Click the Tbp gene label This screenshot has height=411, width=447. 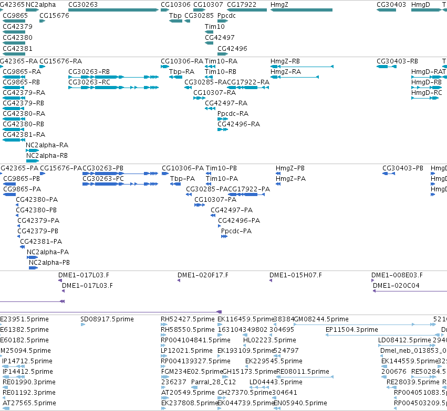(x=175, y=16)
